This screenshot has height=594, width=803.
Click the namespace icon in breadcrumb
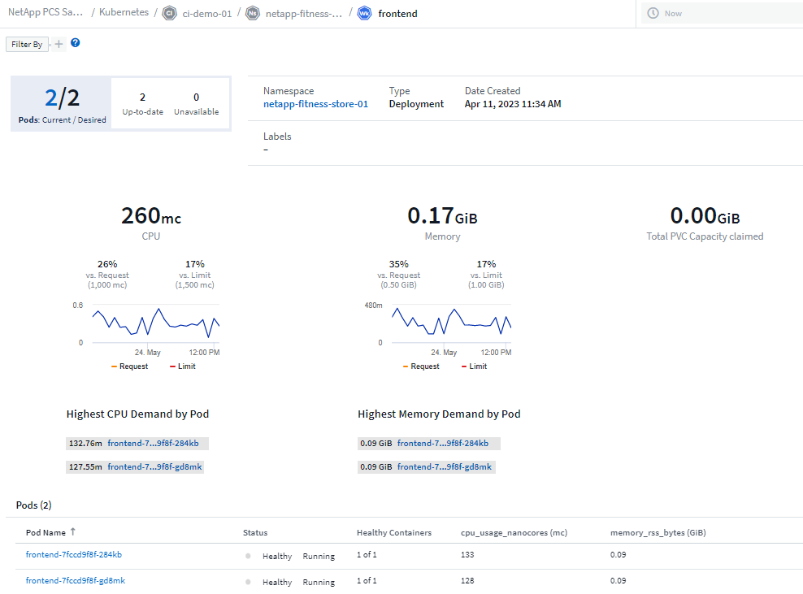coord(253,14)
